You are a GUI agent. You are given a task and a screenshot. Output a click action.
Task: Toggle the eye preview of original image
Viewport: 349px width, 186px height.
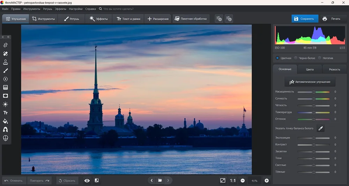87,180
